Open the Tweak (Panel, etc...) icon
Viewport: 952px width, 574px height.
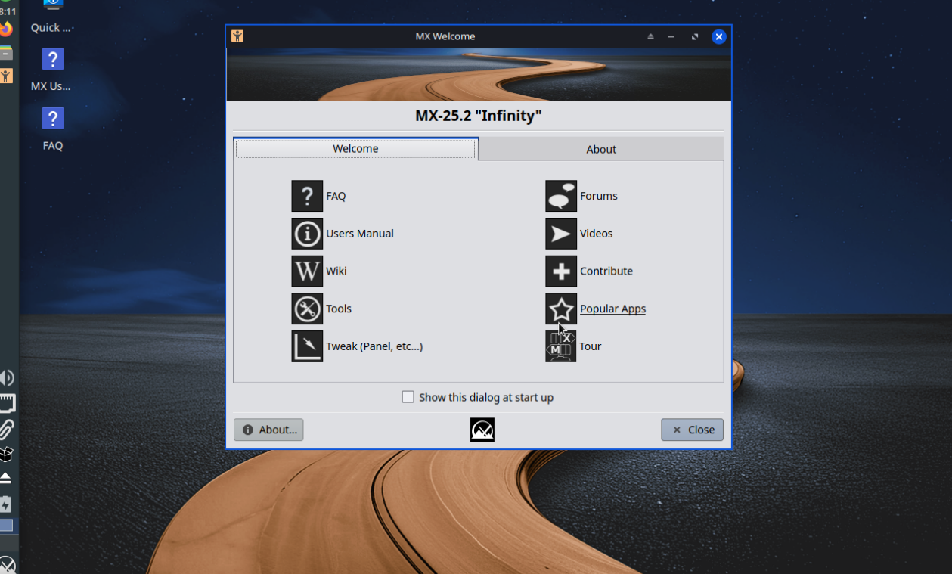tap(307, 346)
